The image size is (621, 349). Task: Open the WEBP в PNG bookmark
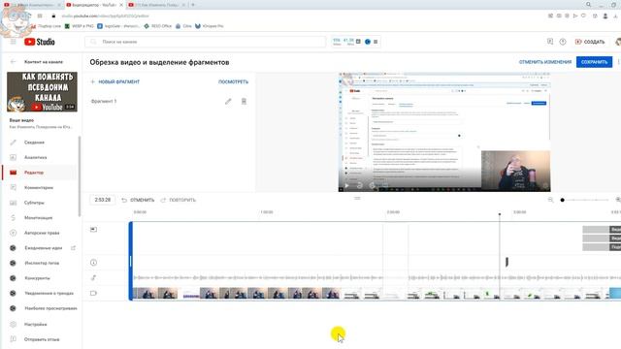(x=80, y=26)
